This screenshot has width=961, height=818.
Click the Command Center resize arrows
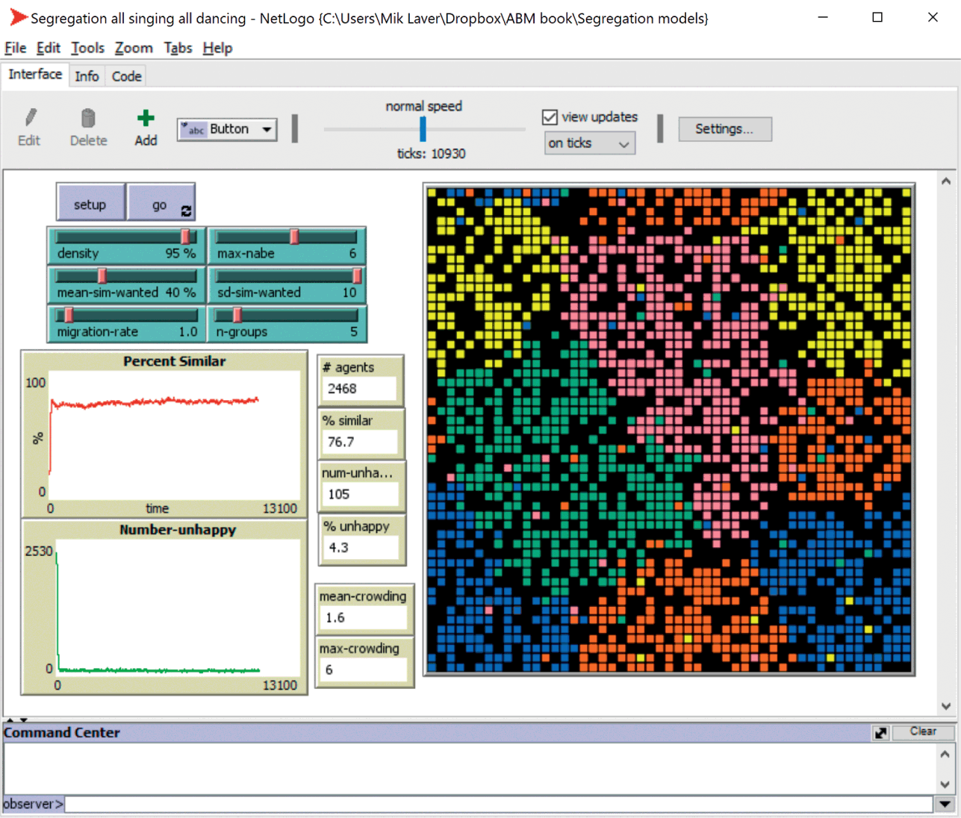pyautogui.click(x=16, y=719)
